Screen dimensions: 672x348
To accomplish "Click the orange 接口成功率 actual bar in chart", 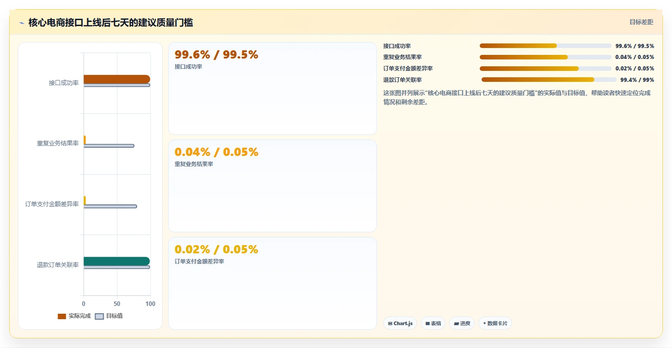I will (116, 79).
